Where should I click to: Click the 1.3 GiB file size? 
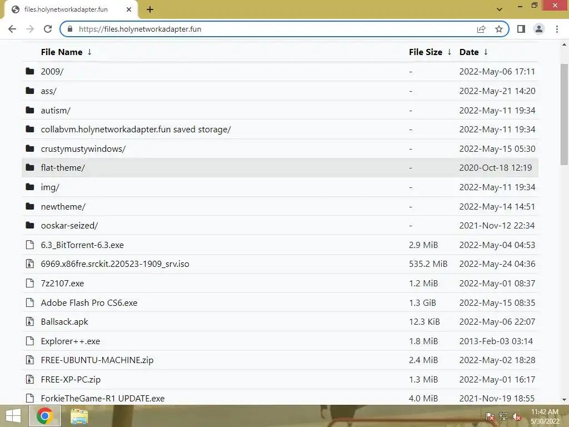pyautogui.click(x=422, y=303)
